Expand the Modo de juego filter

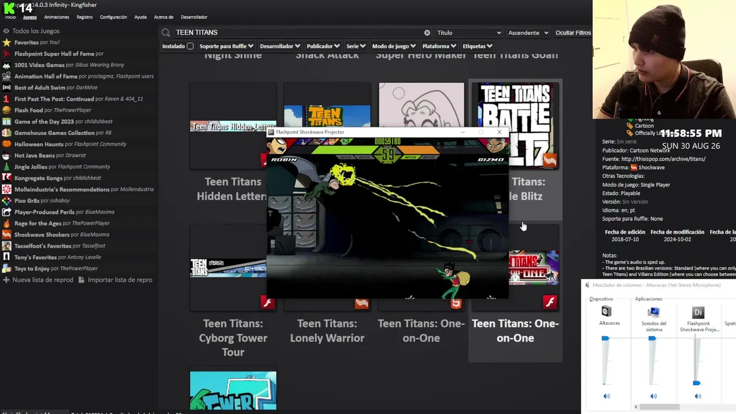pyautogui.click(x=394, y=46)
